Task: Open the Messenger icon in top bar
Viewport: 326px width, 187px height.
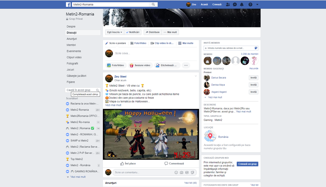Action: click(235, 4)
